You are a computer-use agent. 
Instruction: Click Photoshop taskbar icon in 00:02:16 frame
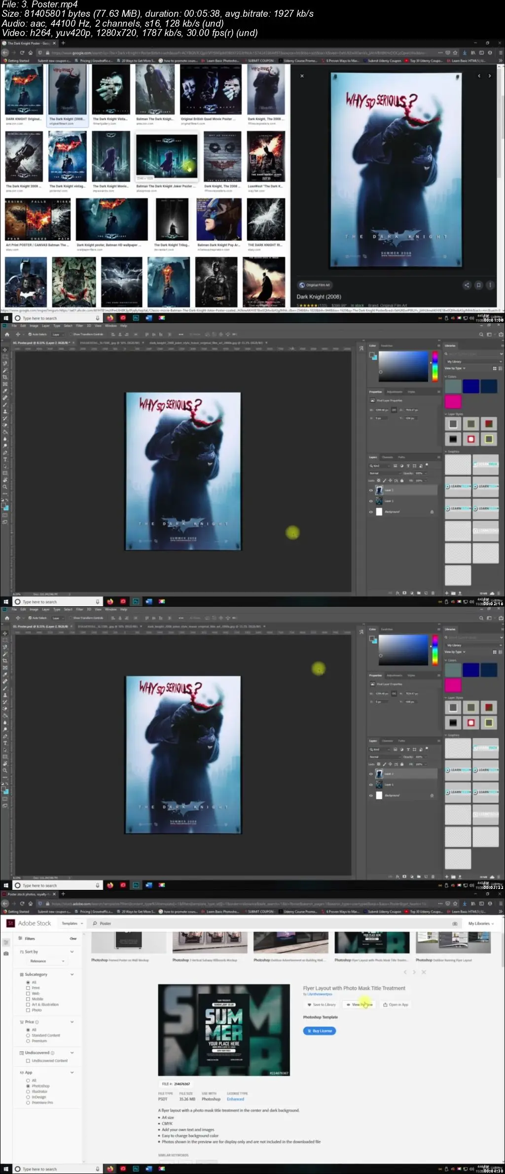pos(136,601)
